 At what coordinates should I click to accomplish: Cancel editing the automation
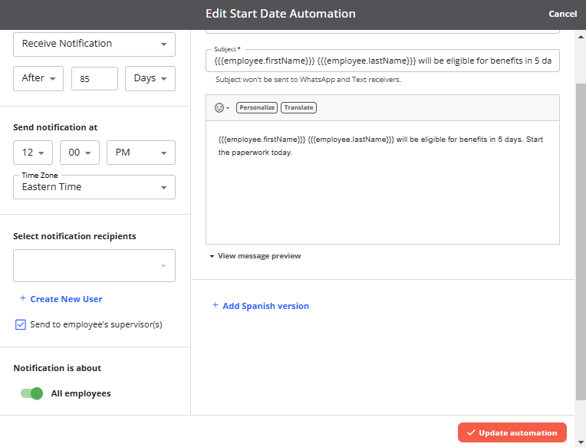pyautogui.click(x=562, y=14)
